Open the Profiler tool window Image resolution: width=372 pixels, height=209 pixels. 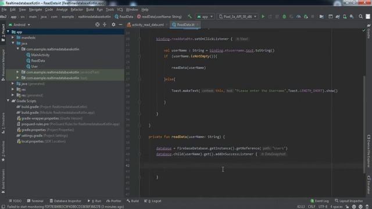click(x=114, y=201)
